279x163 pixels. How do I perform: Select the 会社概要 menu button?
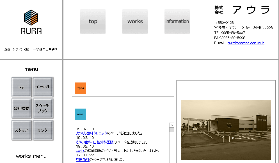click(x=21, y=108)
